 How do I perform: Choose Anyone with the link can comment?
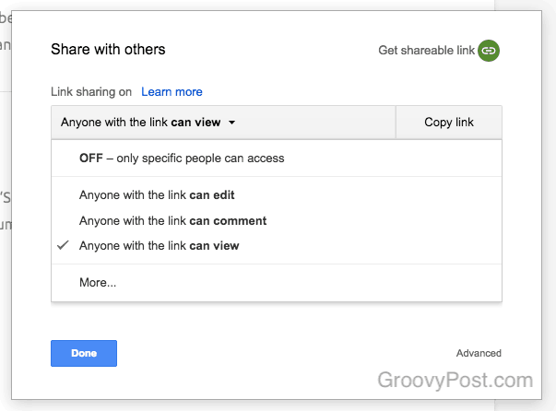[x=277, y=221]
